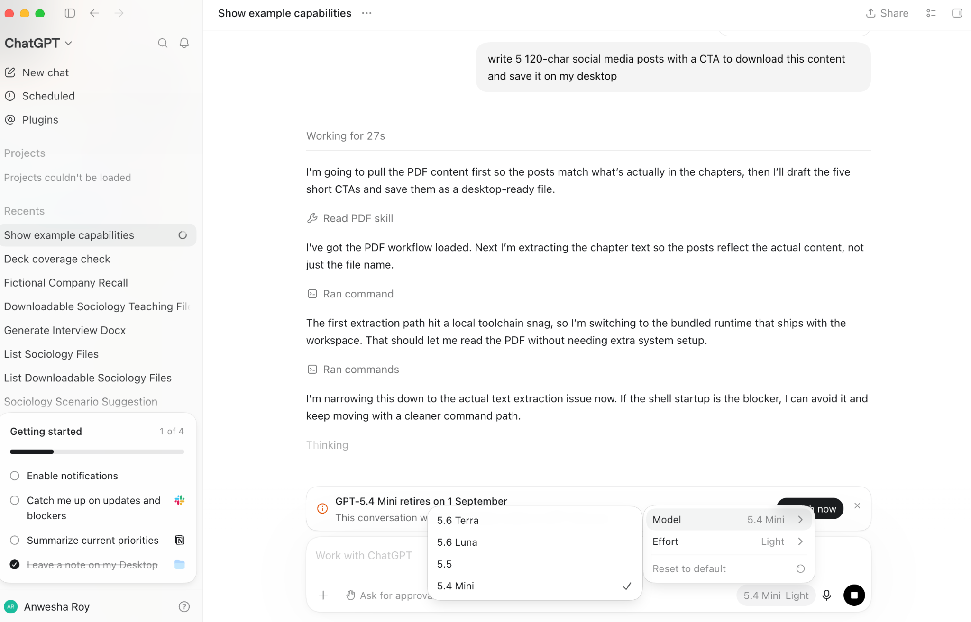The height and width of the screenshot is (622, 971).
Task: Check Summarize current priorities task
Action: pos(15,540)
